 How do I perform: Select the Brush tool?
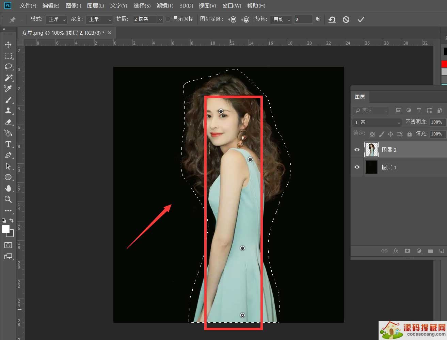tap(8, 100)
